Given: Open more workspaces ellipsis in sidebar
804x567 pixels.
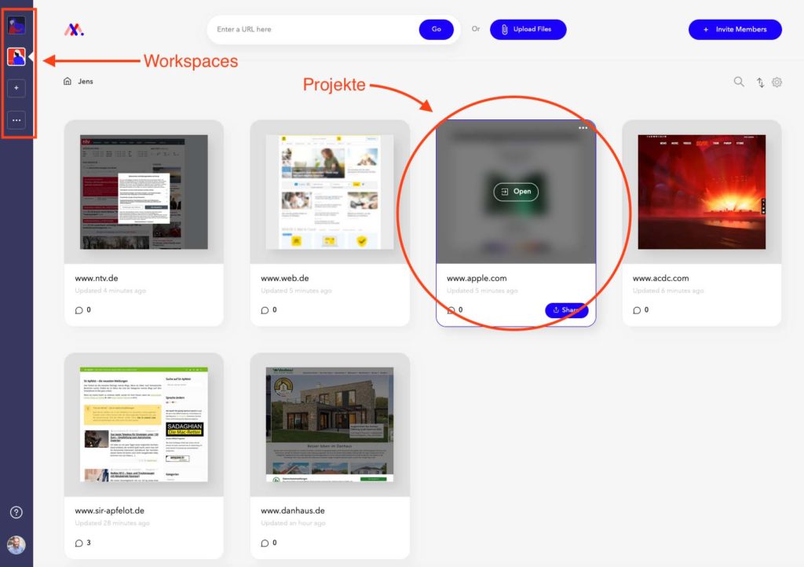Looking at the screenshot, I should [x=16, y=120].
